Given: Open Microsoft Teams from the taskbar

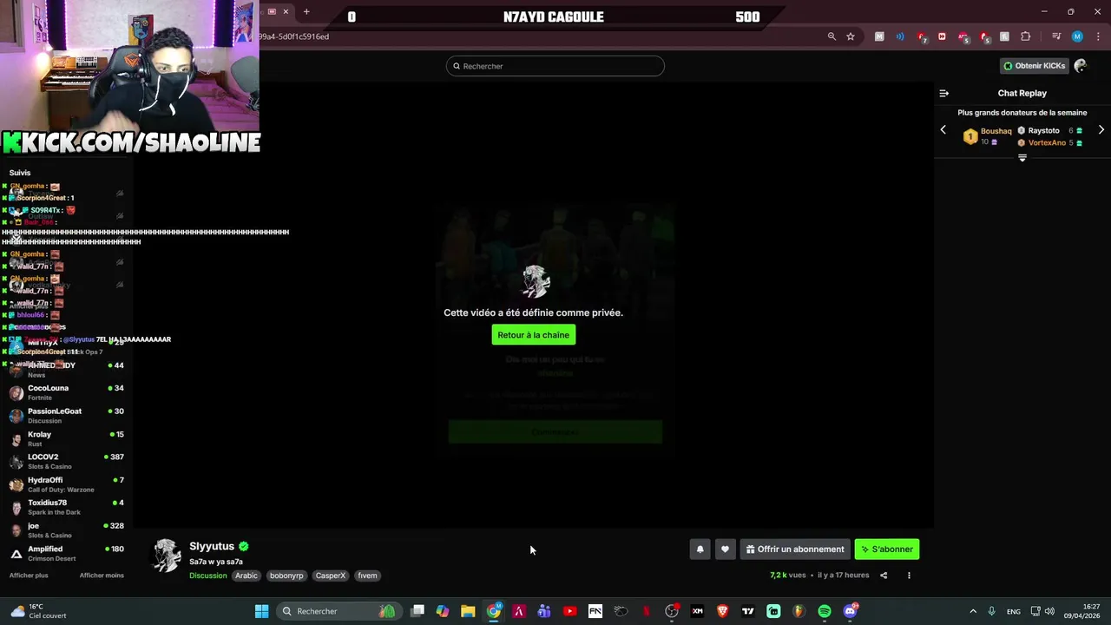Looking at the screenshot, I should [x=544, y=611].
